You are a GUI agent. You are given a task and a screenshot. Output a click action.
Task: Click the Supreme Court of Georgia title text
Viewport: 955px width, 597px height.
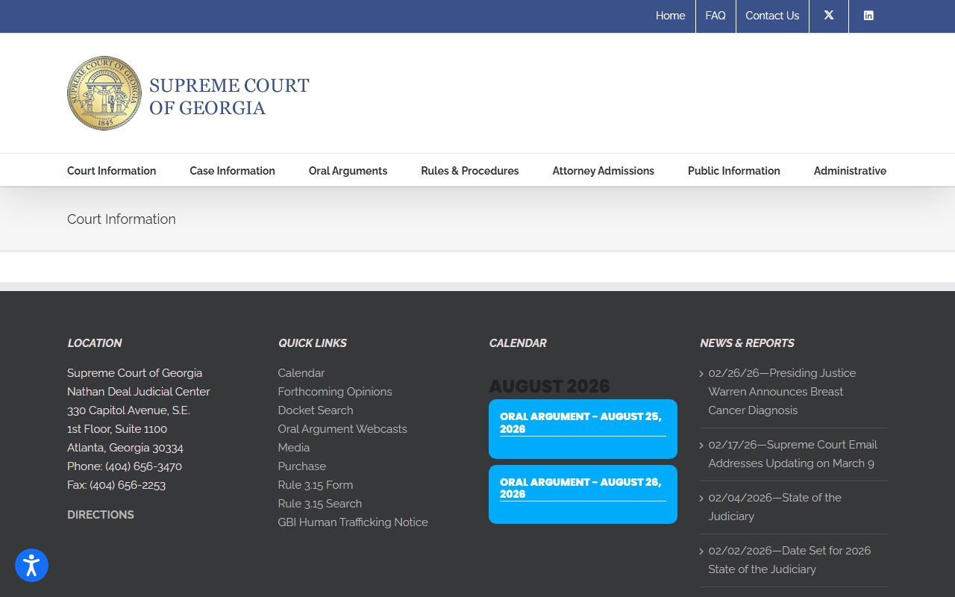[x=229, y=96]
